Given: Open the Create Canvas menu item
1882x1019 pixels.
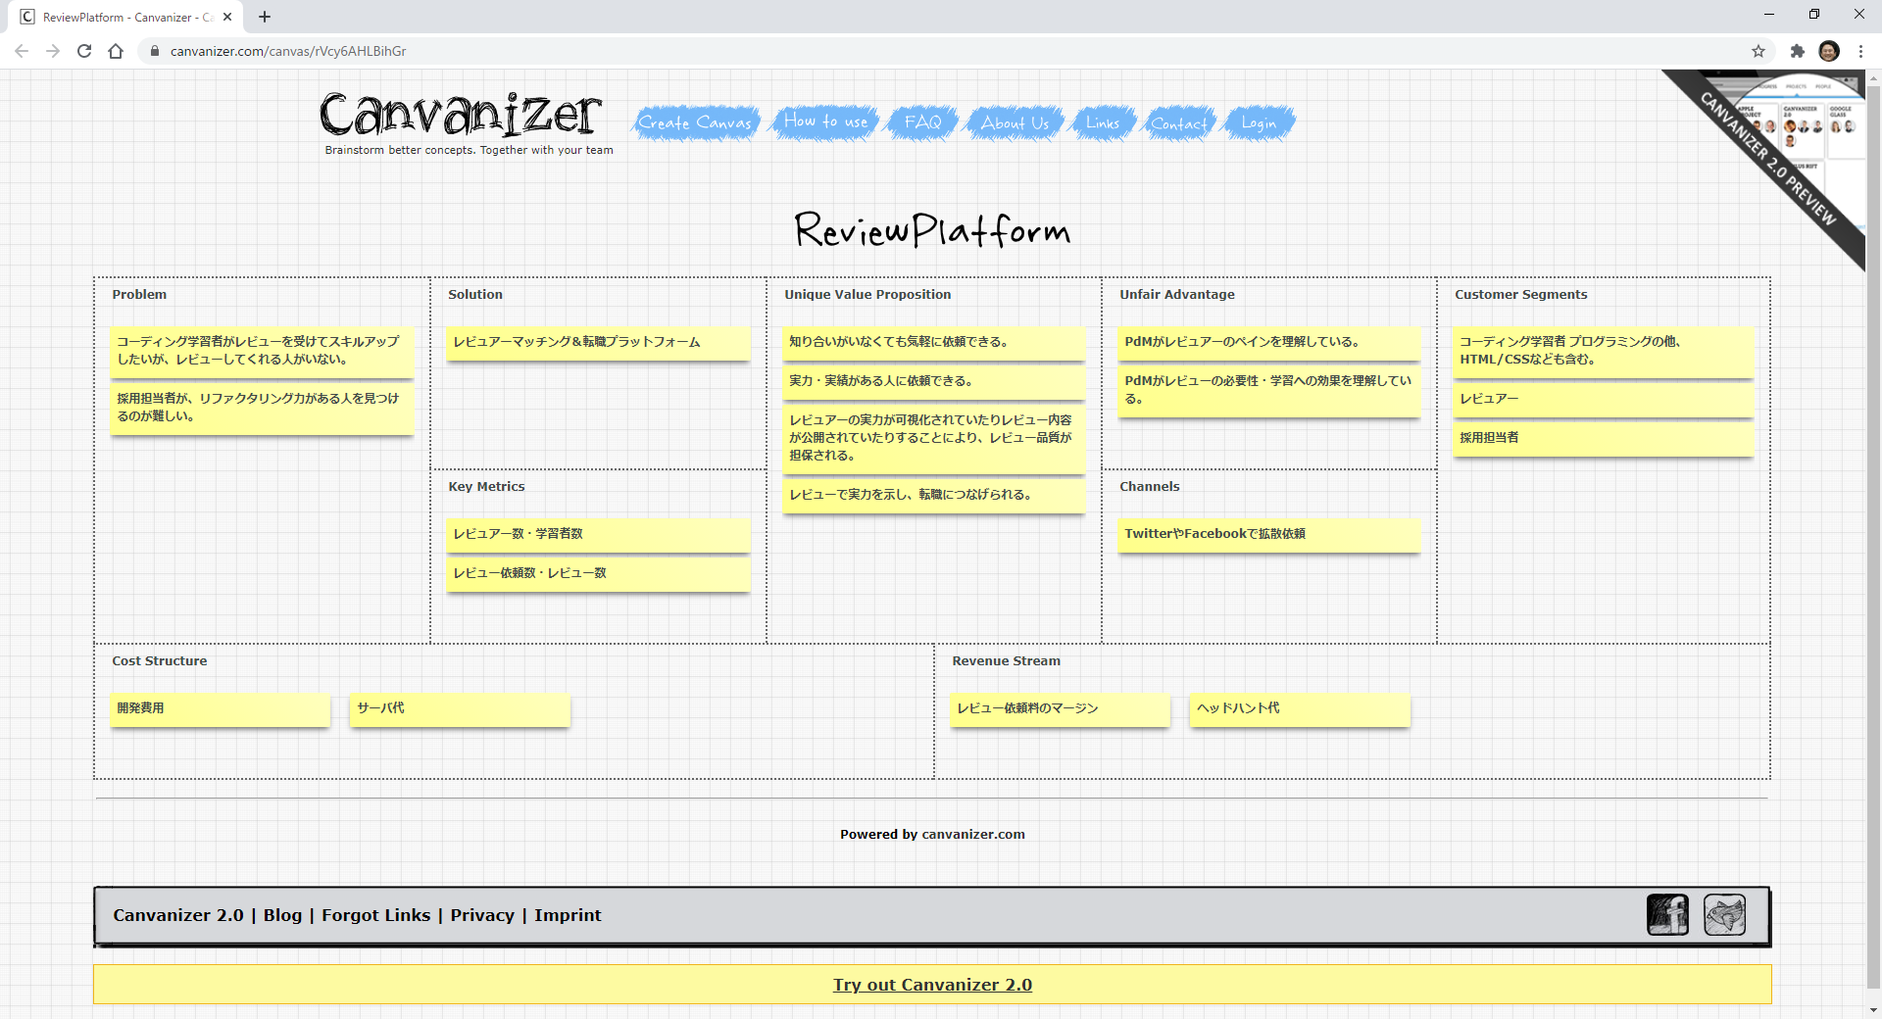Looking at the screenshot, I should [x=695, y=122].
